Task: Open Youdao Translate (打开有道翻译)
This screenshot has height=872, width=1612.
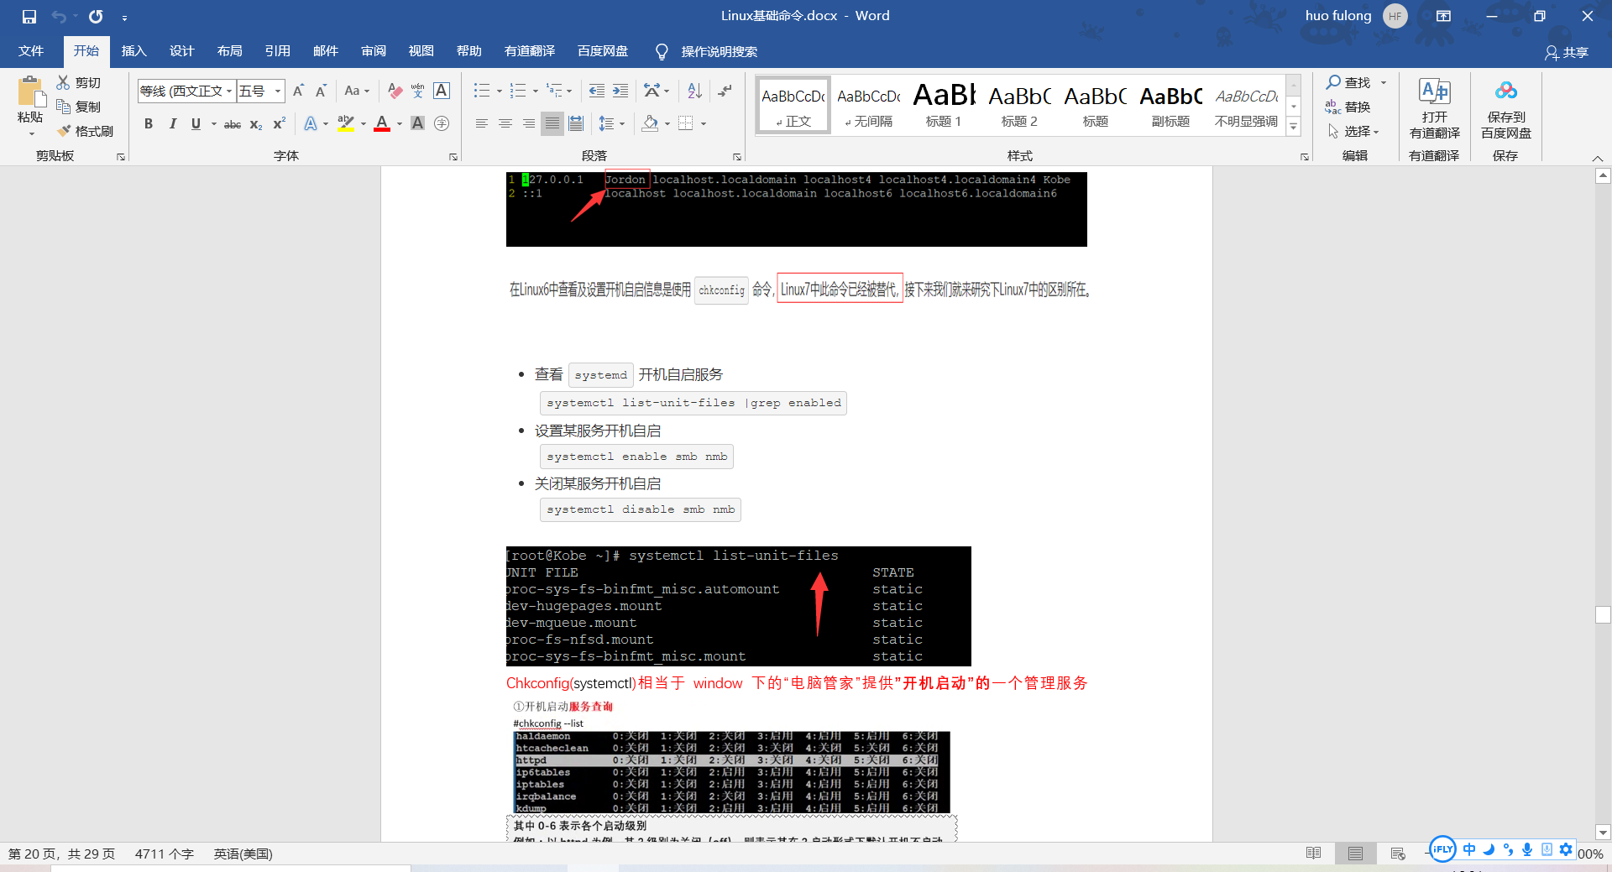Action: (1434, 109)
